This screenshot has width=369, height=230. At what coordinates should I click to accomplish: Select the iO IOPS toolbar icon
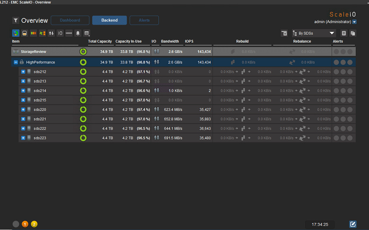pos(60,33)
